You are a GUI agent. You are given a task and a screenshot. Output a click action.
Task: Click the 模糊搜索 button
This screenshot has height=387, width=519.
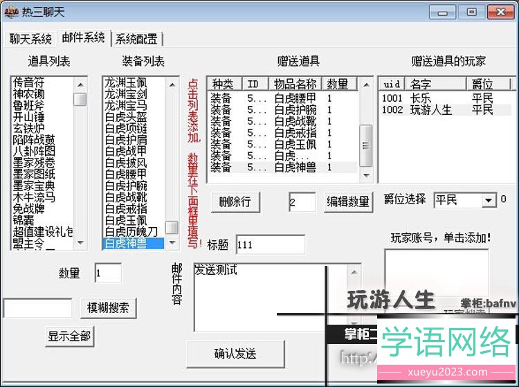point(108,307)
